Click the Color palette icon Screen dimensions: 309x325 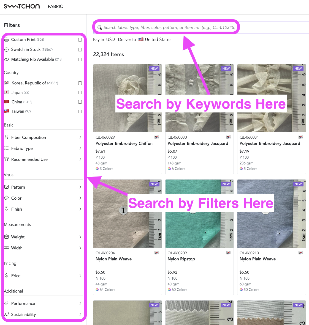pos(7,198)
